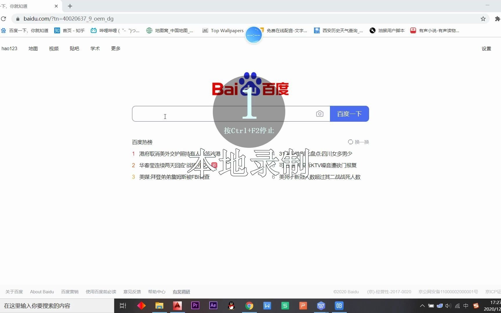The width and height of the screenshot is (501, 313).
Task: Open AutoCAD from the taskbar
Action: (177, 306)
